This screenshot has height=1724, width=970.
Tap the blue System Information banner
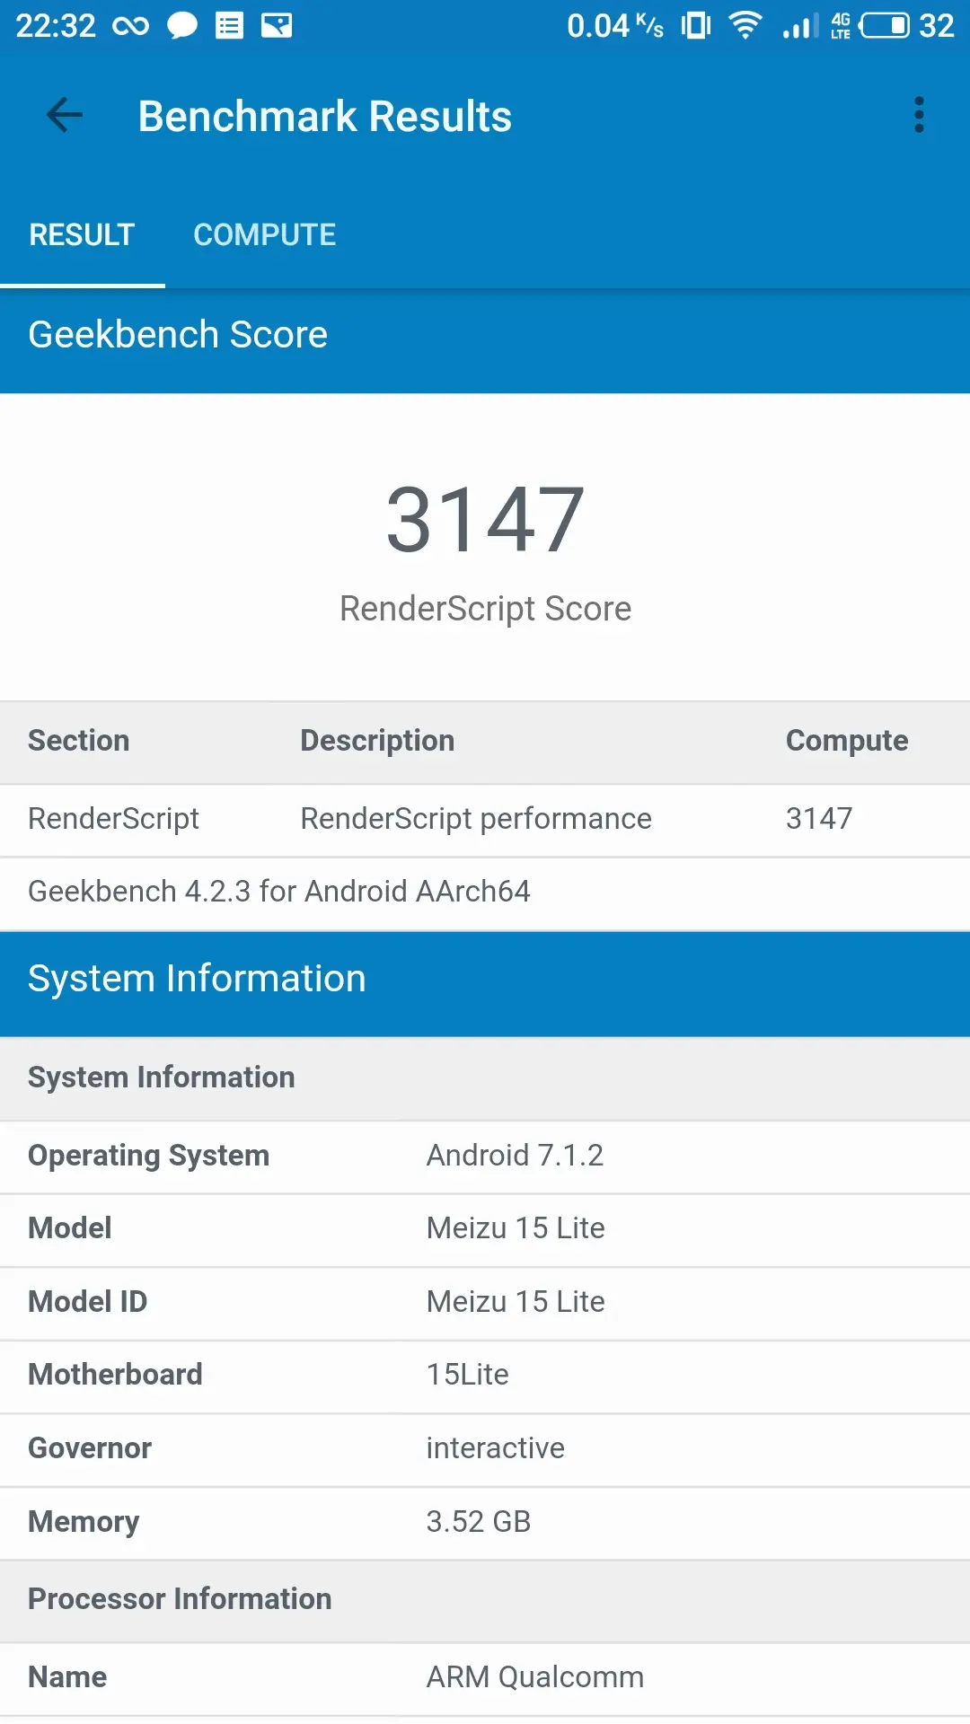click(x=485, y=984)
